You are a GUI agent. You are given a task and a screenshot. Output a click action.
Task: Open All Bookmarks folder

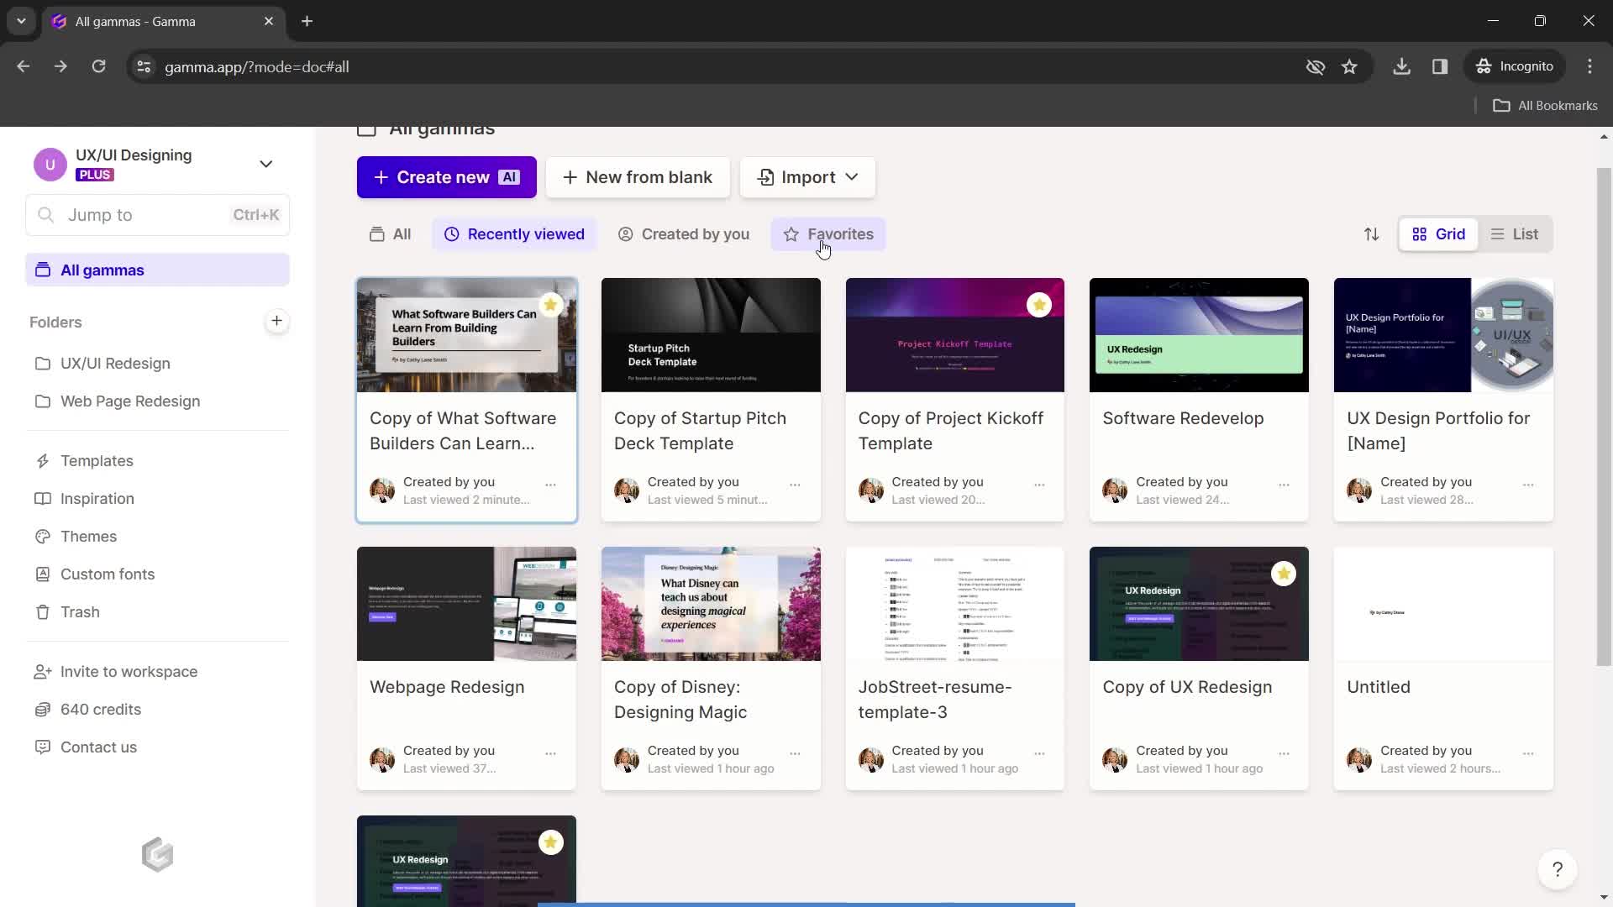click(1545, 105)
